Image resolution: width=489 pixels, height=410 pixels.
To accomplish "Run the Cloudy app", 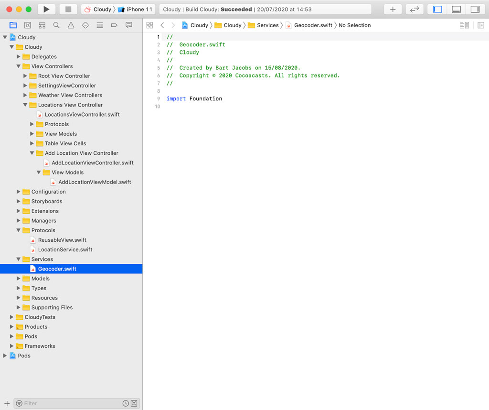I will pyautogui.click(x=46, y=9).
